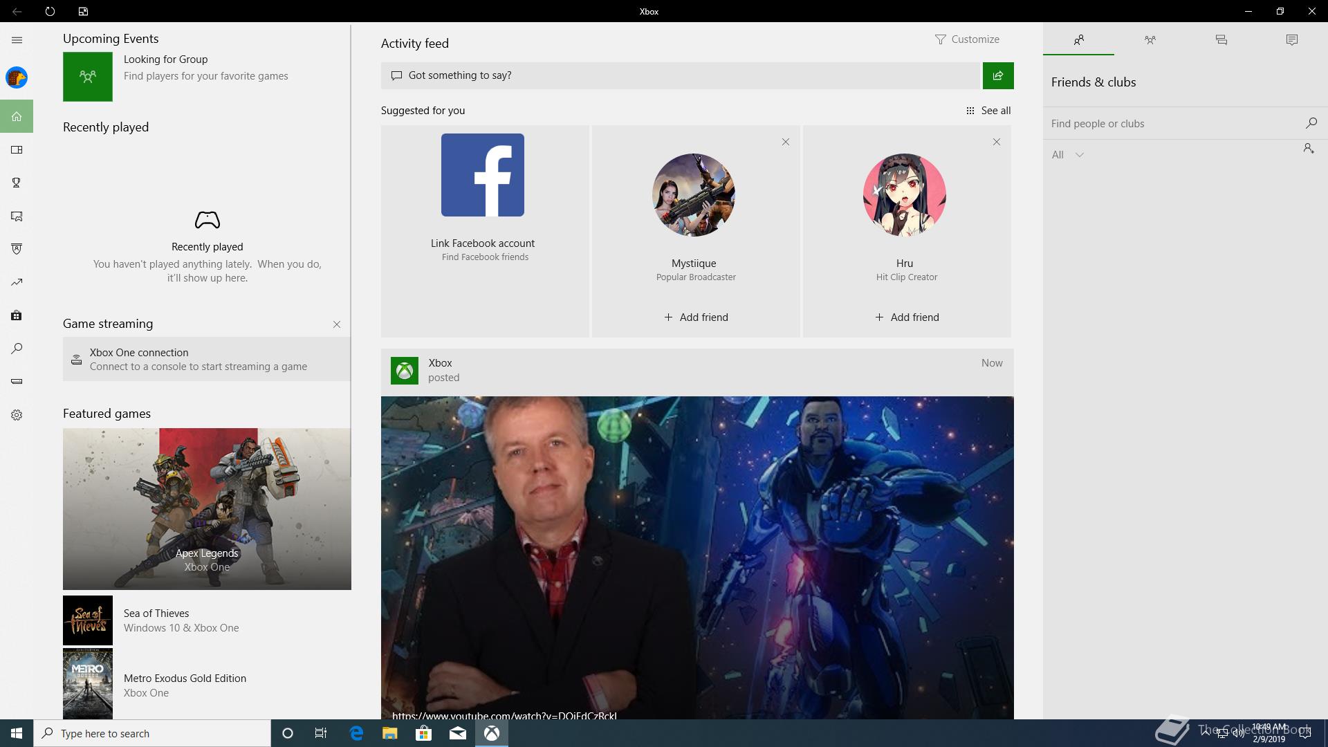The height and width of the screenshot is (747, 1328).
Task: Click Hru's profile picture
Action: (905, 195)
